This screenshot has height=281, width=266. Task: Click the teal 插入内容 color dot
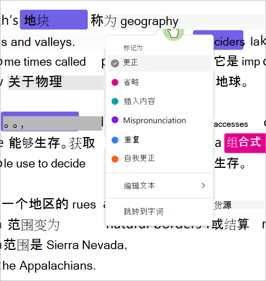115,101
